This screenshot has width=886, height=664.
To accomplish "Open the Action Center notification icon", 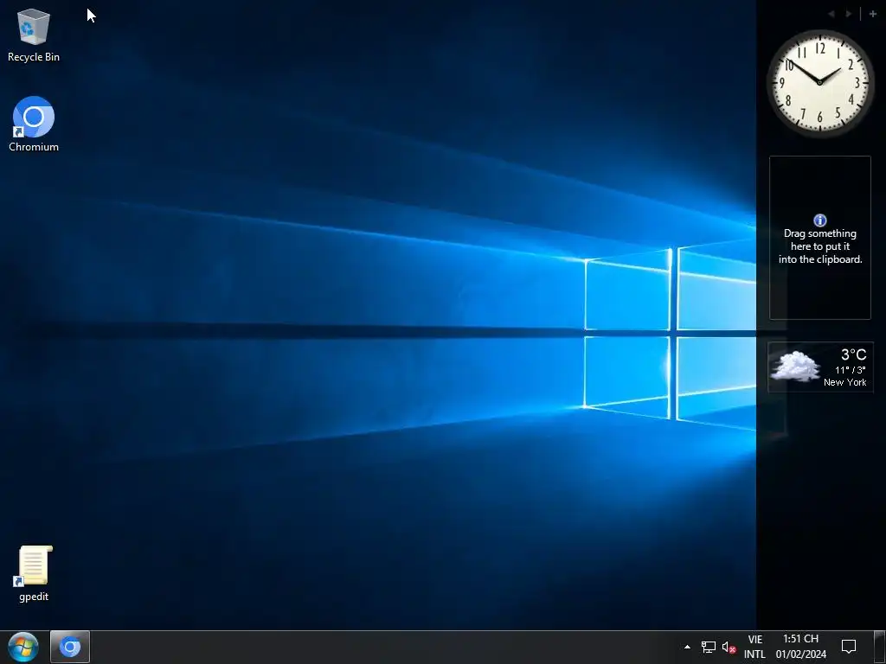I will pyautogui.click(x=849, y=647).
